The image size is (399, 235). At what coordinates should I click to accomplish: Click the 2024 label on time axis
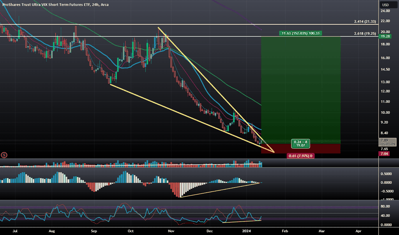(246, 231)
